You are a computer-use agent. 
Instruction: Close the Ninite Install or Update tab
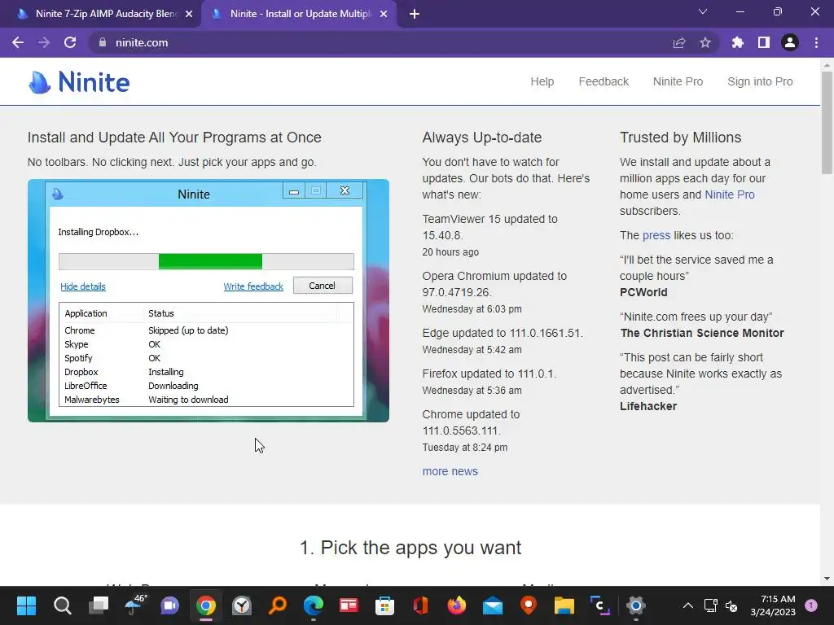click(384, 14)
